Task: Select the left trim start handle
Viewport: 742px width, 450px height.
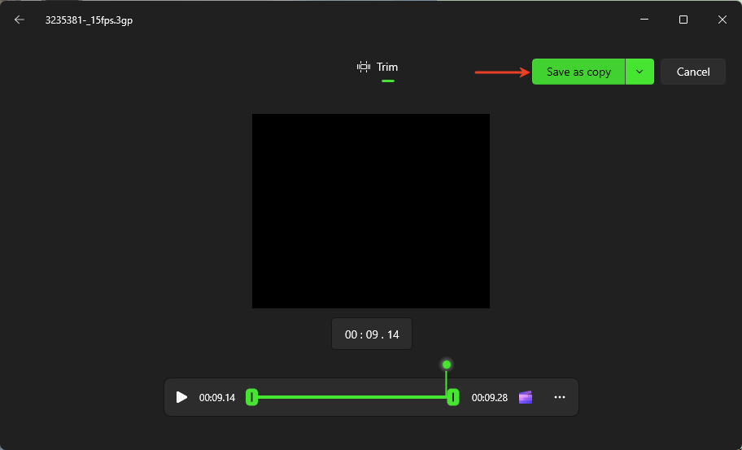Action: click(252, 397)
